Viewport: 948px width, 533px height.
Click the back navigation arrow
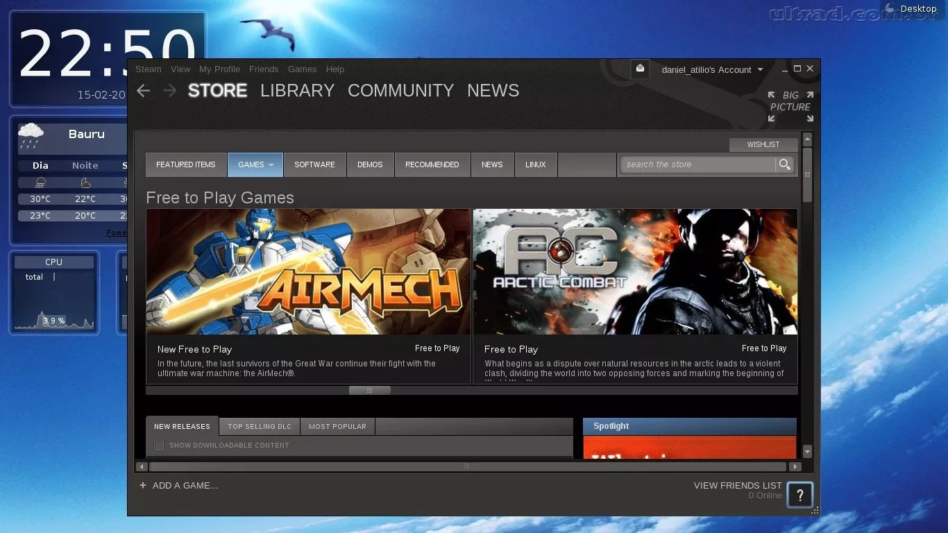[x=143, y=90]
